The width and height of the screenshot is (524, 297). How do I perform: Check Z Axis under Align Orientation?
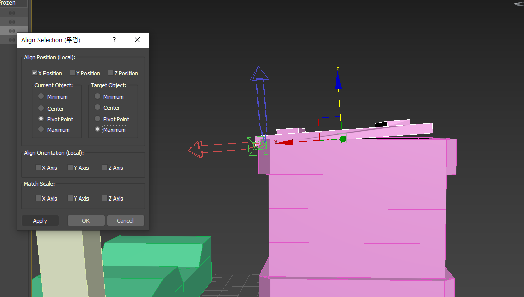(105, 167)
